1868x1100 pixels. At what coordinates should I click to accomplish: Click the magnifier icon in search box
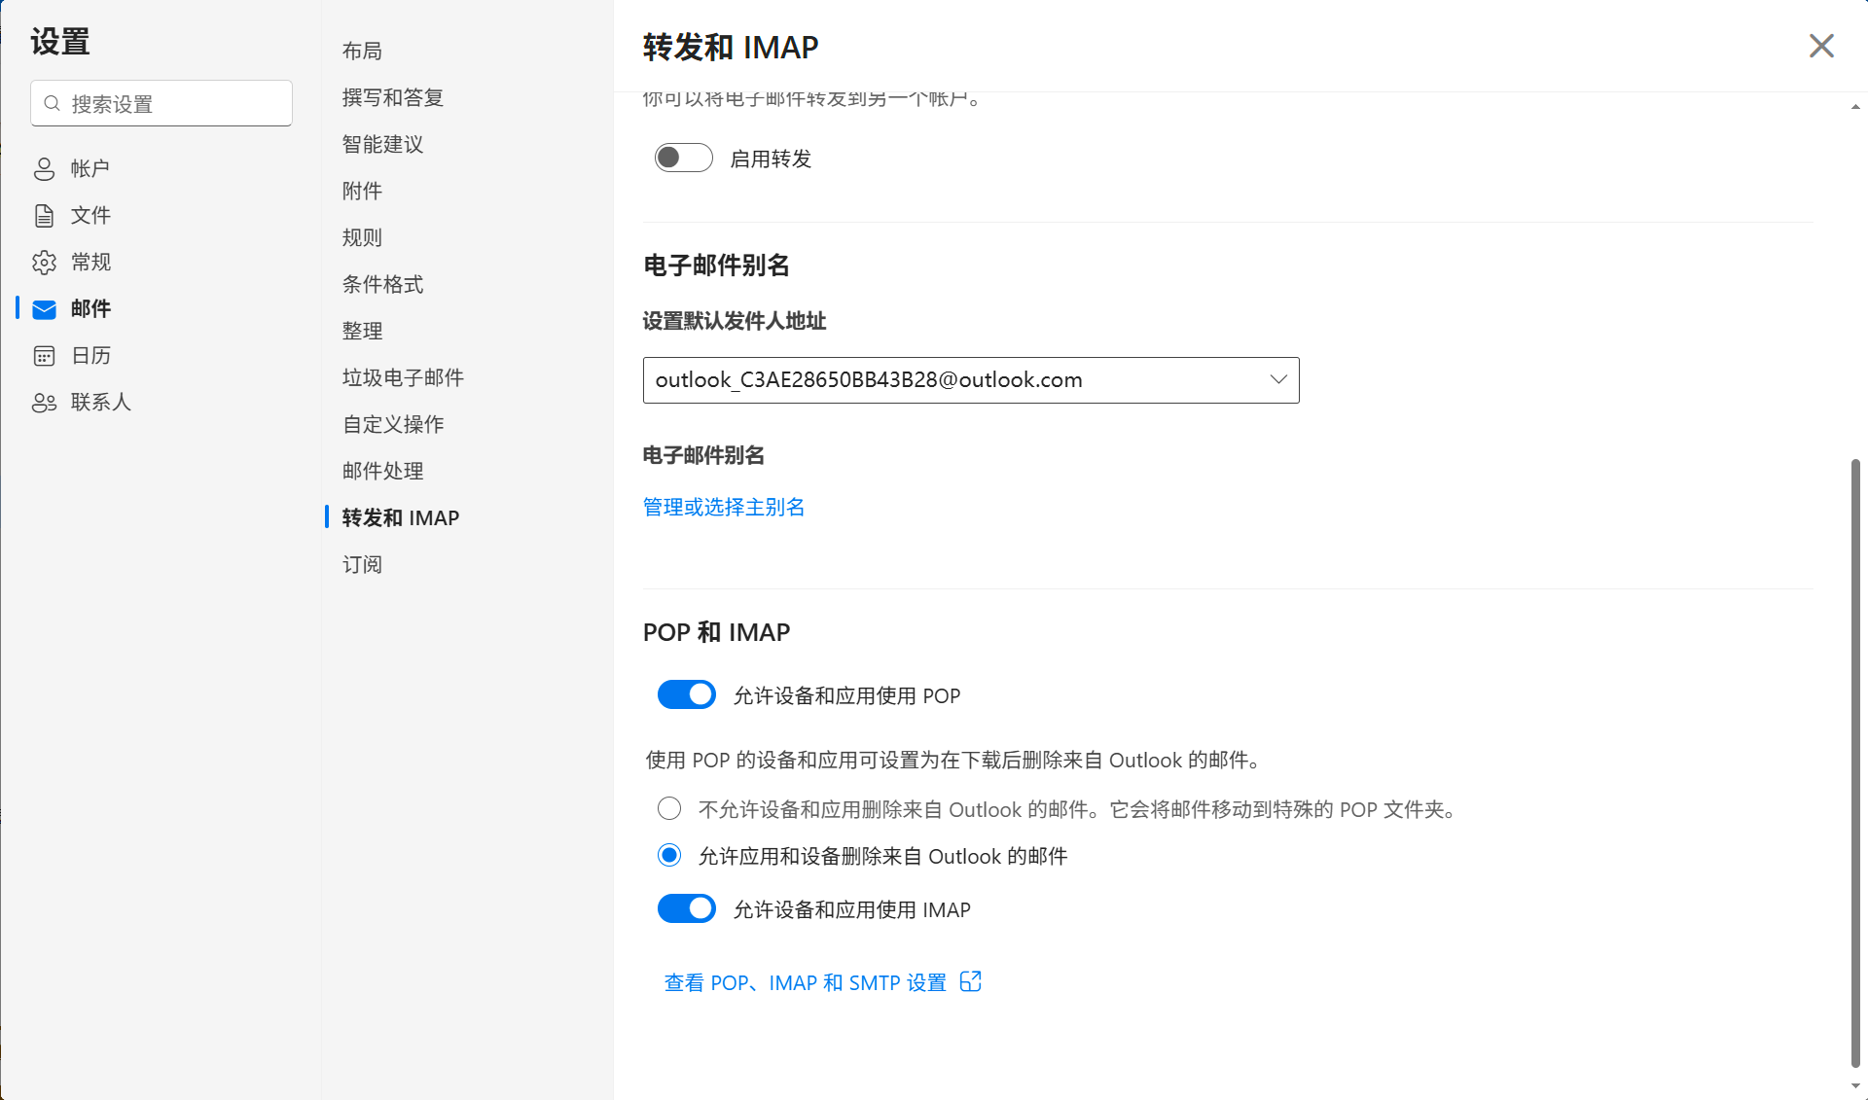click(x=53, y=103)
